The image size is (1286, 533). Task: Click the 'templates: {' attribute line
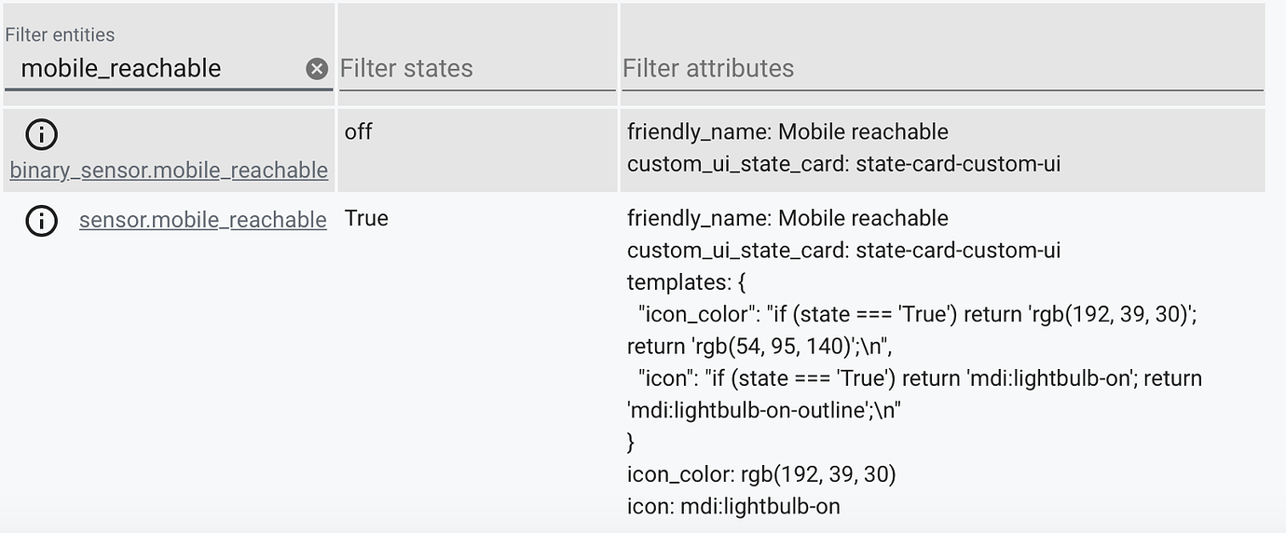[686, 282]
